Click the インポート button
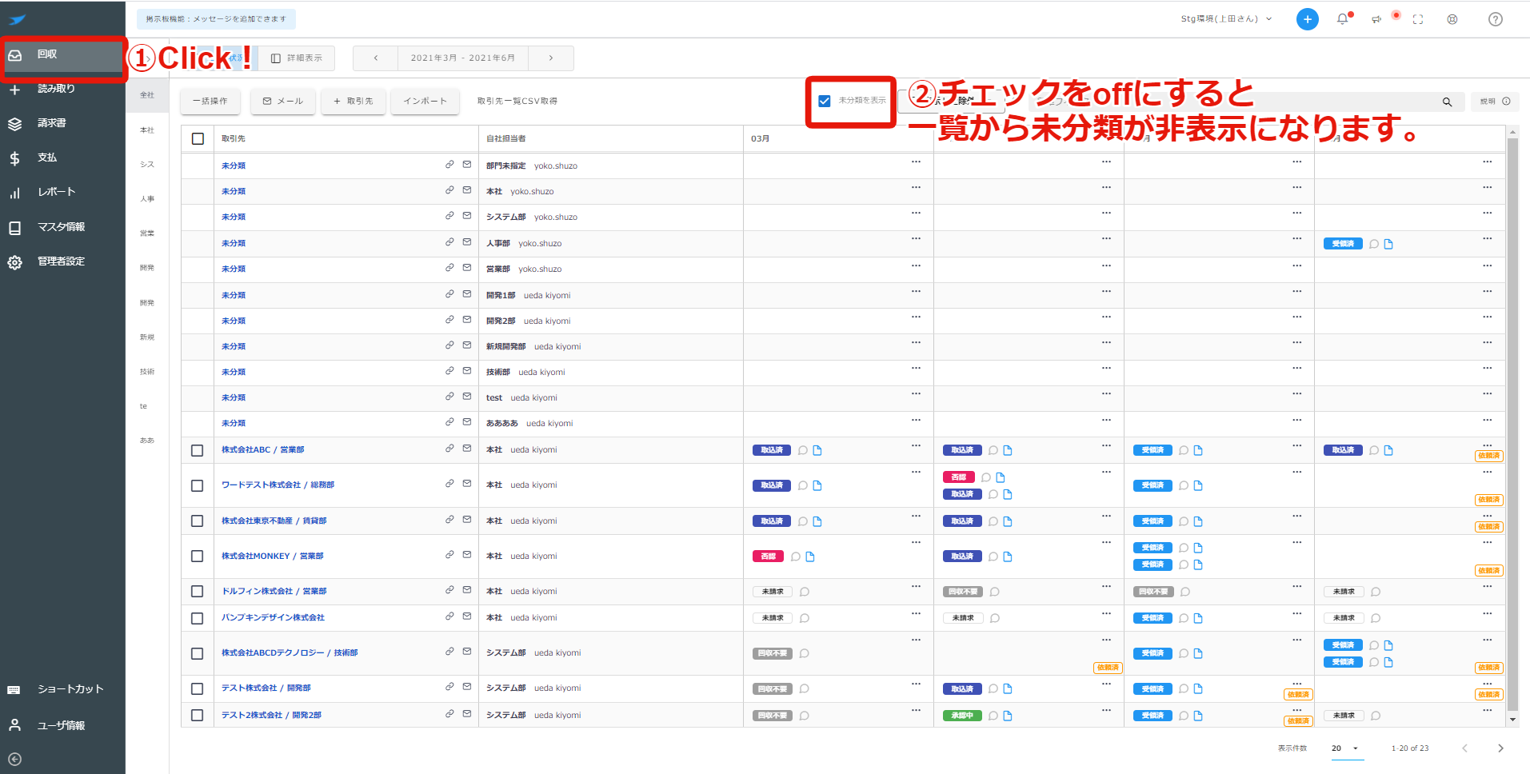1530x774 pixels. pyautogui.click(x=425, y=102)
